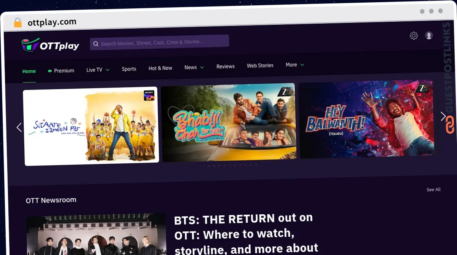
Task: Open the BTS group article image
Action: 97,235
